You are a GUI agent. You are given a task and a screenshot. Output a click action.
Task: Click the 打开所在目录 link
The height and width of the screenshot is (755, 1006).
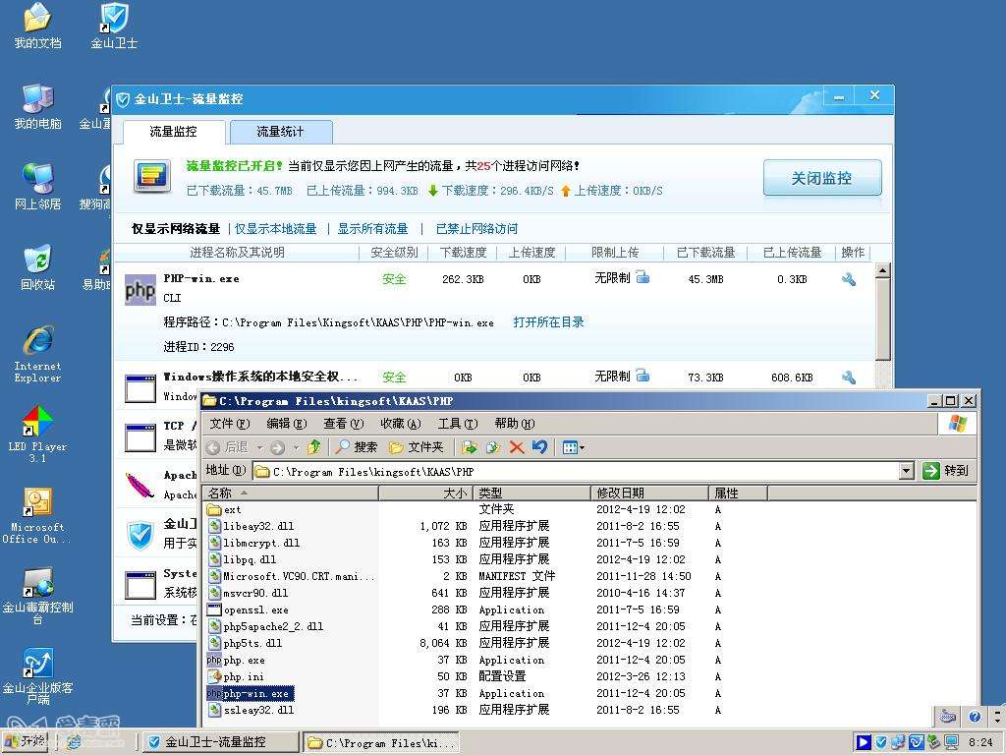(548, 321)
